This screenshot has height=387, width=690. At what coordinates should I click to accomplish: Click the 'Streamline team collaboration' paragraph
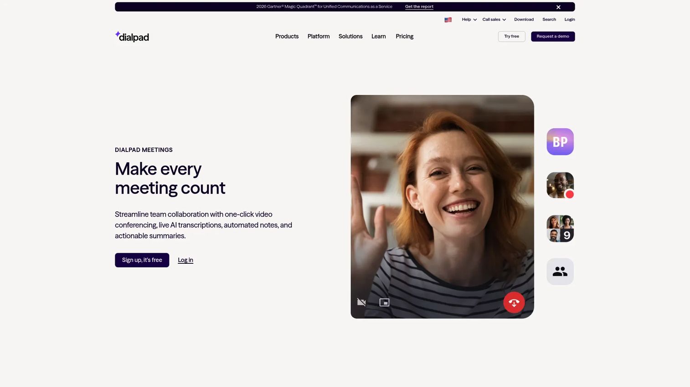tap(203, 225)
